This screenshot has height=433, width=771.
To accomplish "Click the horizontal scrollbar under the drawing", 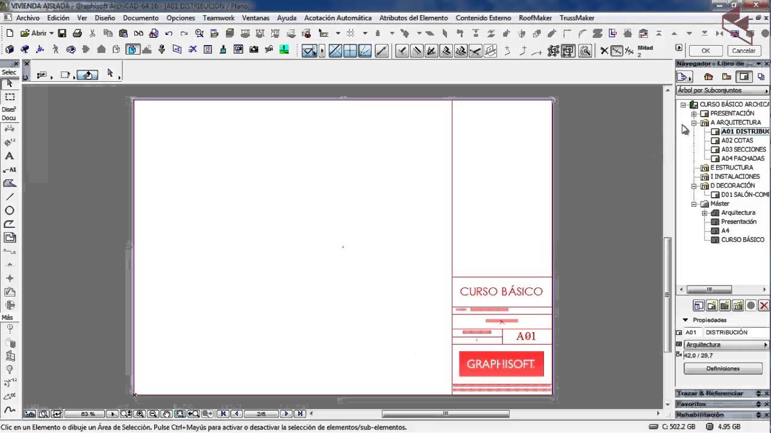I will pyautogui.click(x=446, y=414).
